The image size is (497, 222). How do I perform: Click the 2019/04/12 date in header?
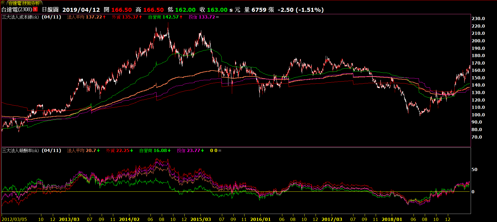pyautogui.click(x=81, y=10)
